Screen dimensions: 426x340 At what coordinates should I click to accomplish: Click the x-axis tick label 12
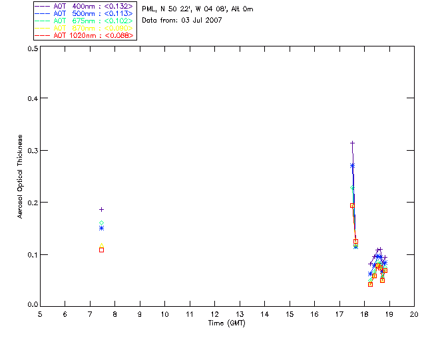click(x=214, y=314)
